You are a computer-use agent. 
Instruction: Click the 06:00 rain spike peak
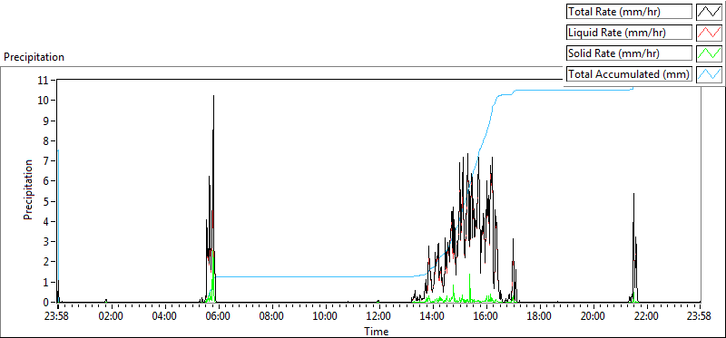(214, 96)
